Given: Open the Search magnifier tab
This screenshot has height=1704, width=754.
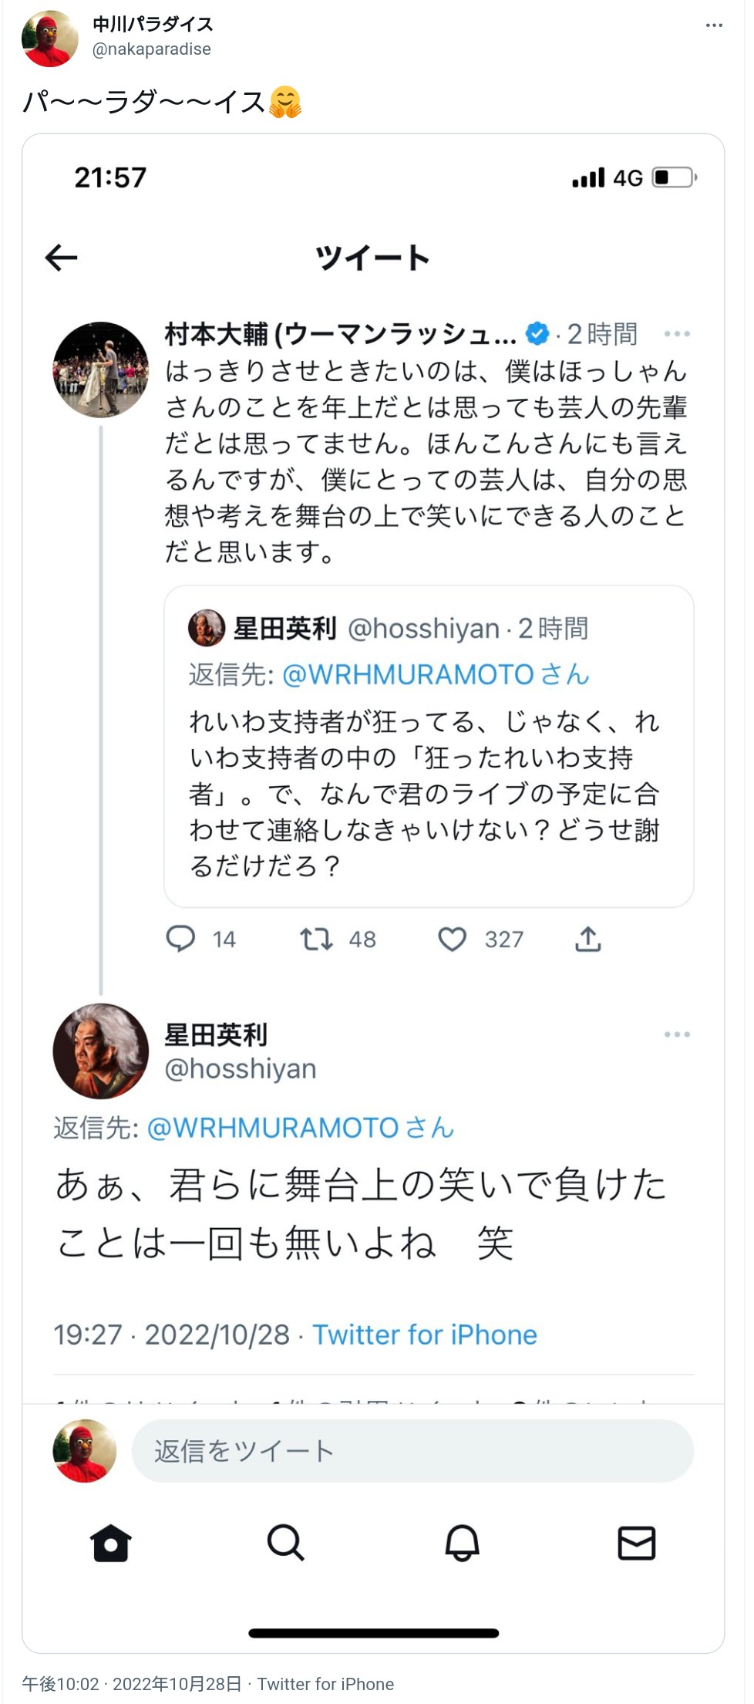Looking at the screenshot, I should coord(285,1543).
